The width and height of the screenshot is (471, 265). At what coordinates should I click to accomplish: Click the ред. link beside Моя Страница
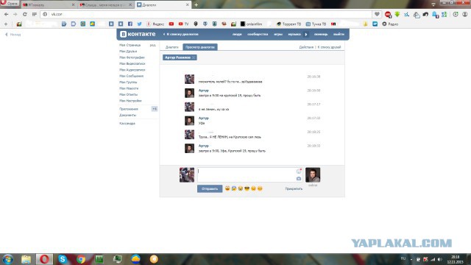tap(153, 45)
